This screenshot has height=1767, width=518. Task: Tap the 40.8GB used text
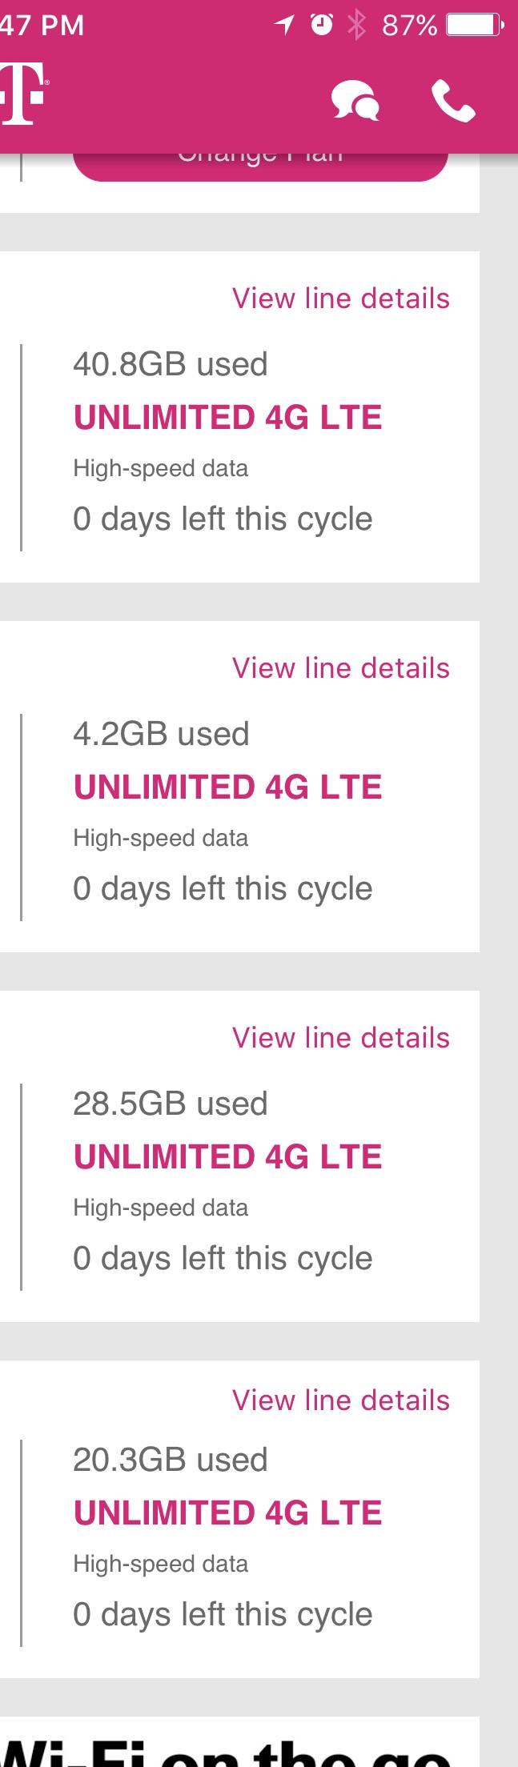coord(171,364)
